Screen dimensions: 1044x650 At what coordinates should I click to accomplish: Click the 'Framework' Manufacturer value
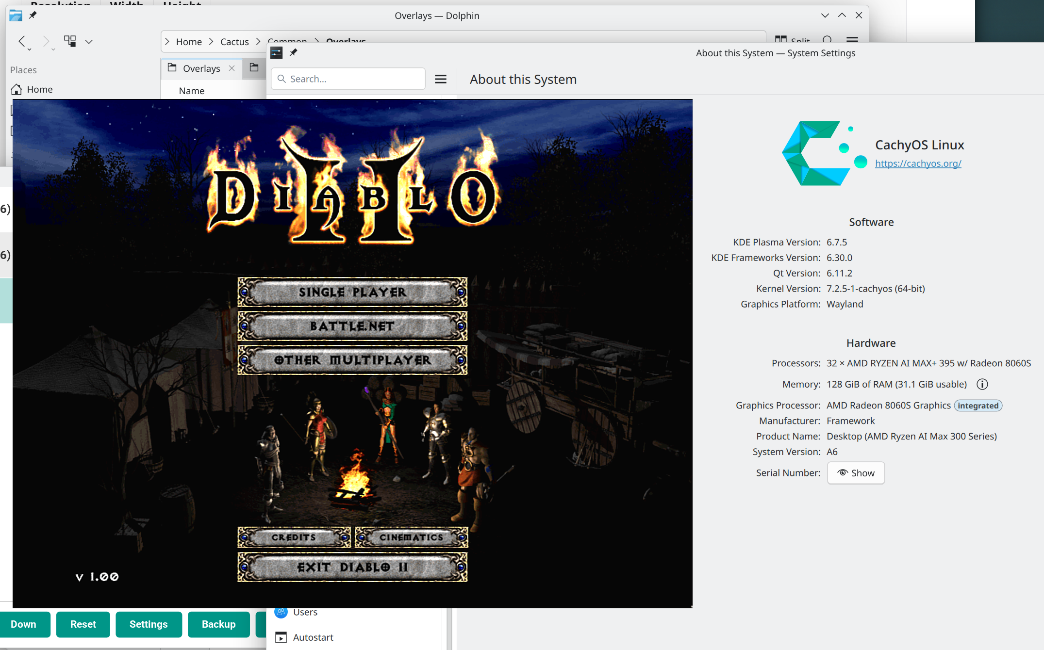pyautogui.click(x=850, y=421)
